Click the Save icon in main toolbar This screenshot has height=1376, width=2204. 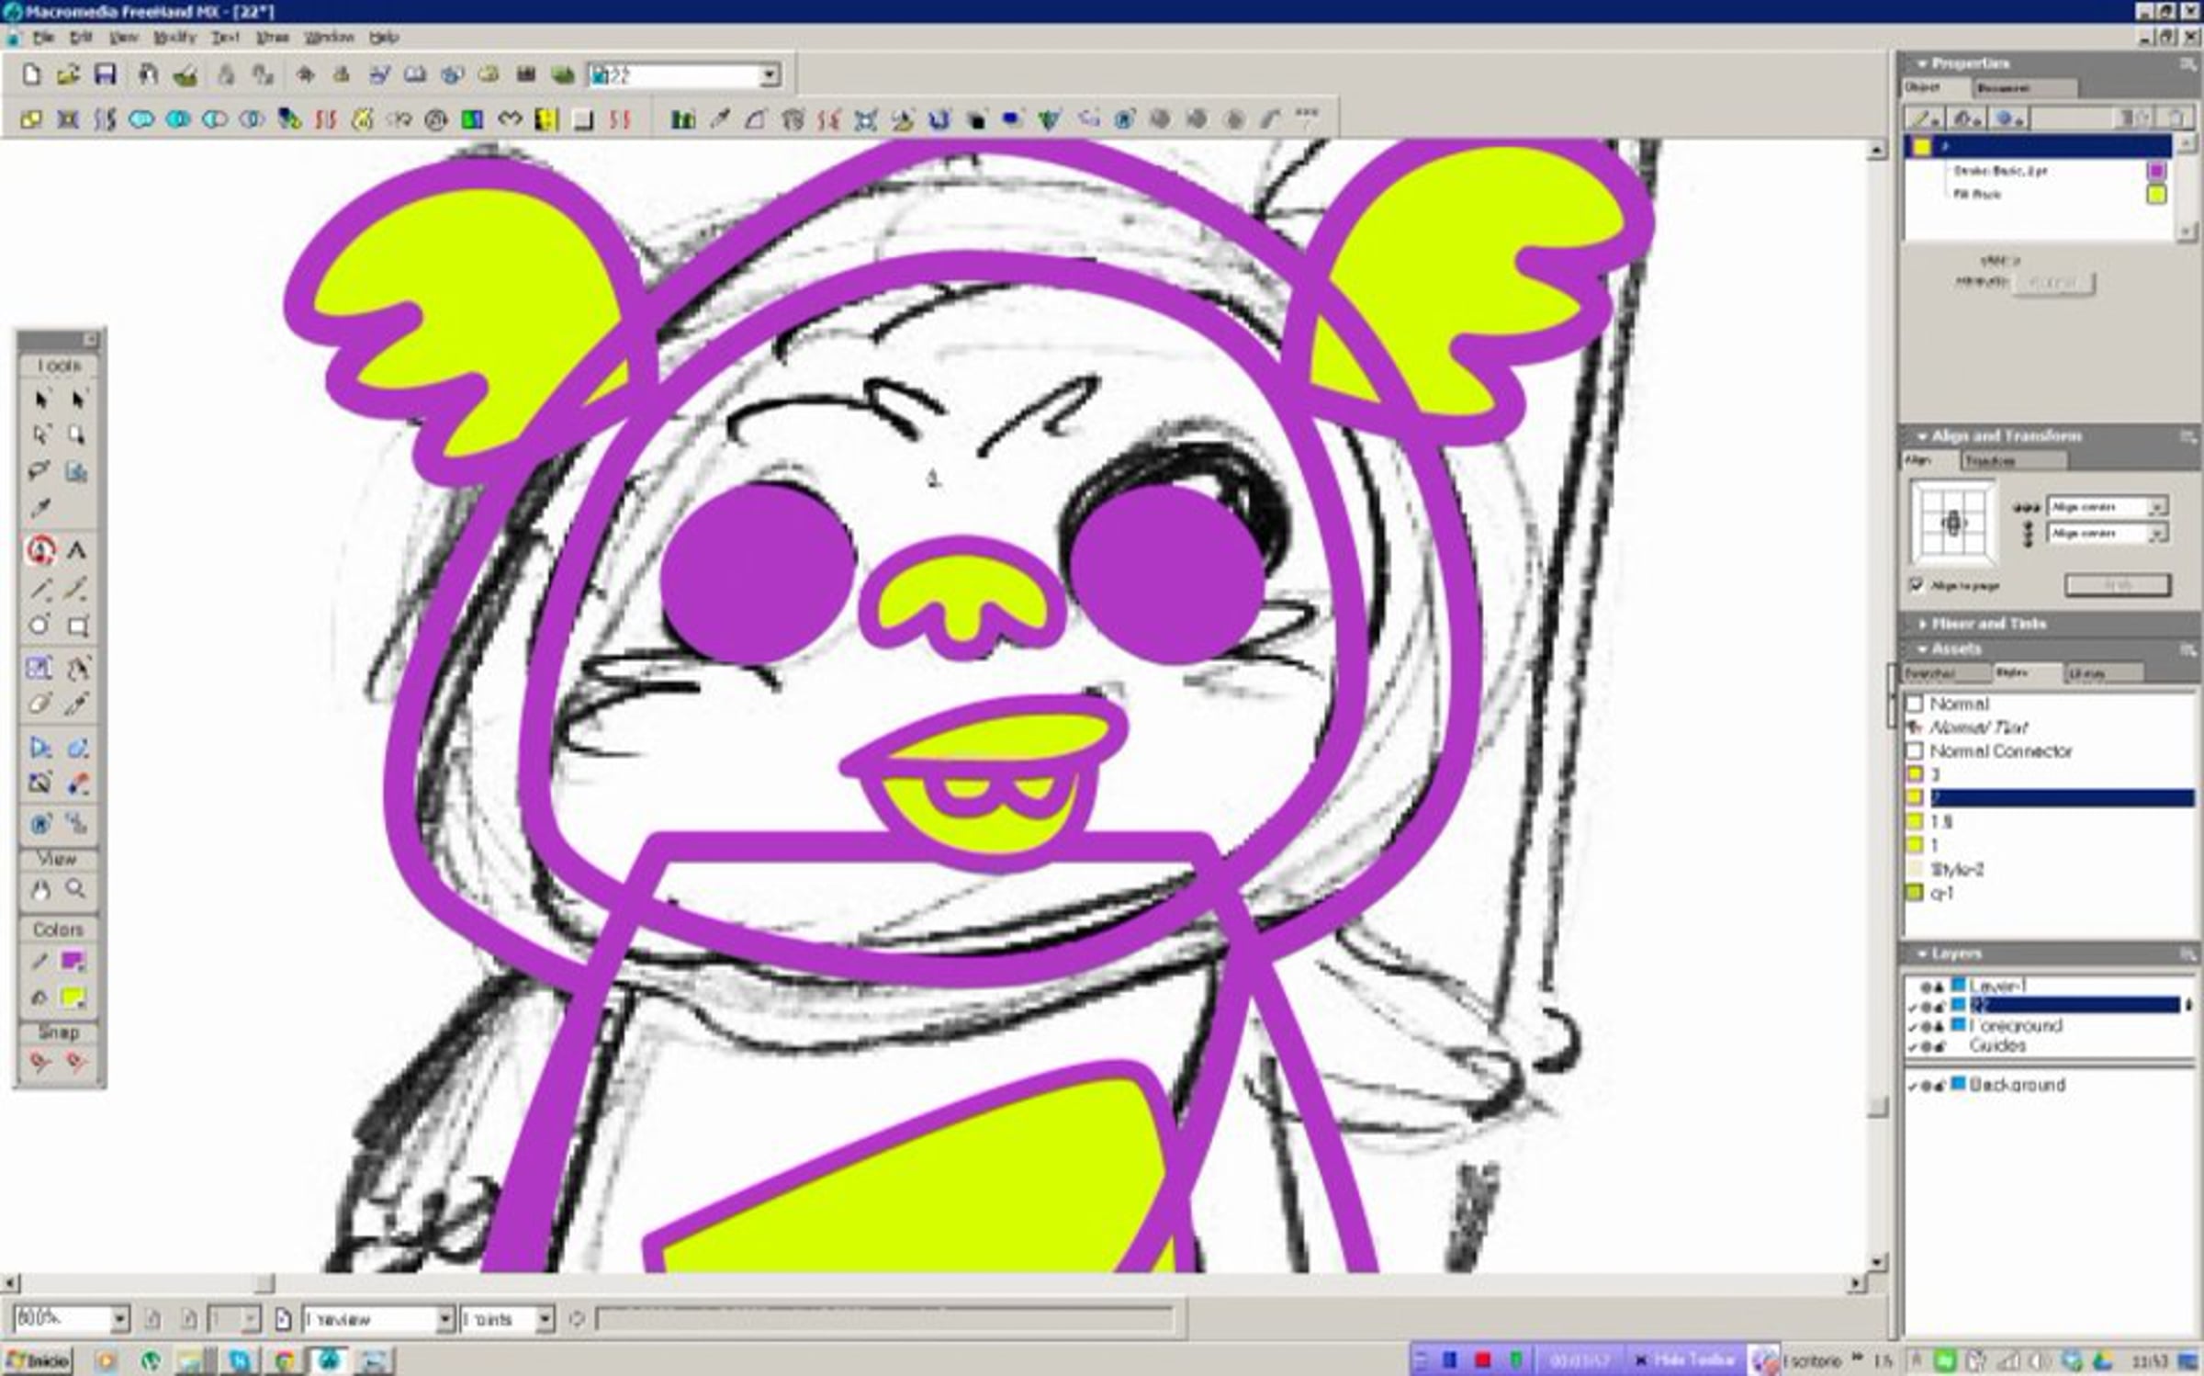coord(105,74)
